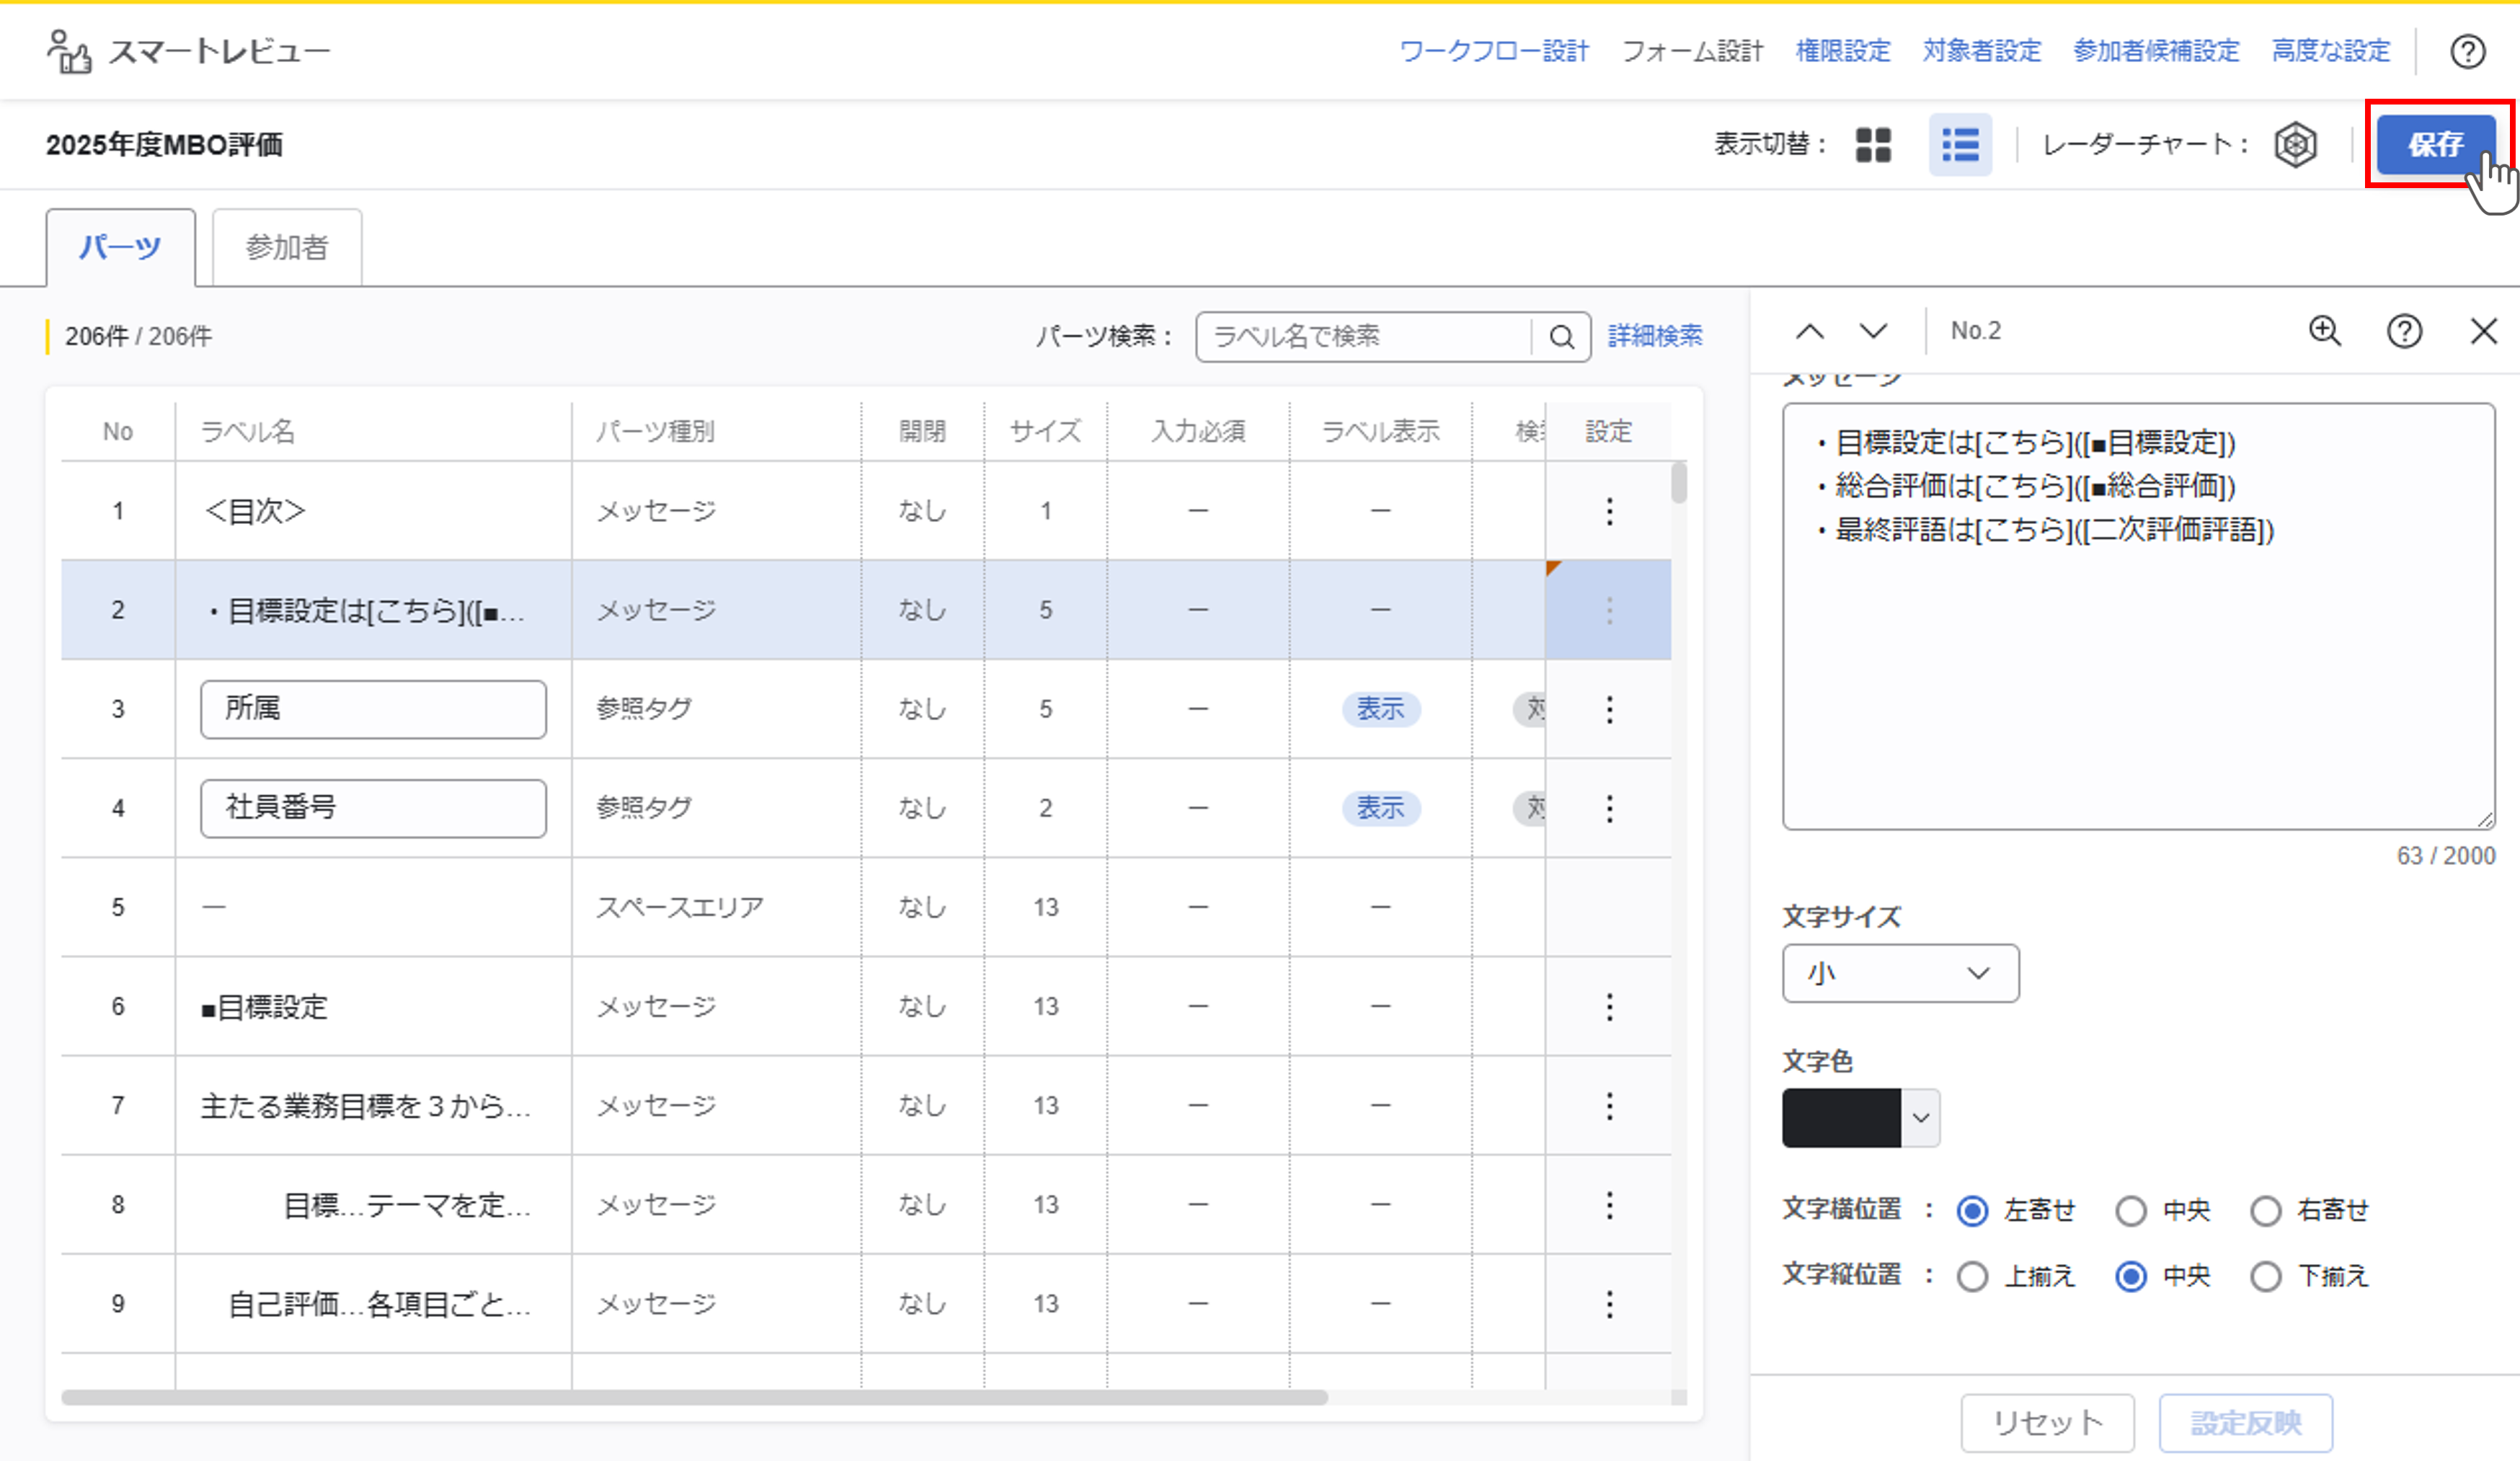The image size is (2520, 1461).
Task: Click the パーツ種別 column header
Action: pyautogui.click(x=655, y=431)
